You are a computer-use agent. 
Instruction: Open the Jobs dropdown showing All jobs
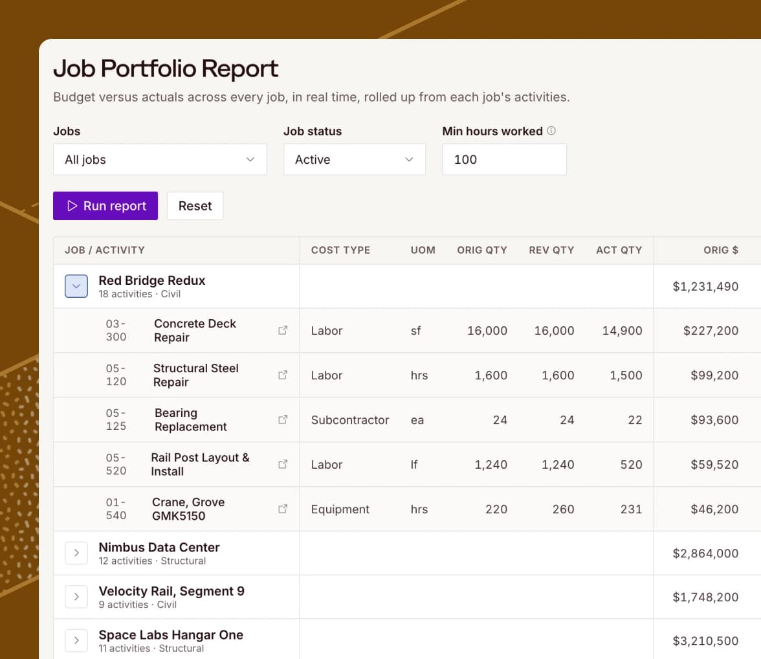point(160,159)
